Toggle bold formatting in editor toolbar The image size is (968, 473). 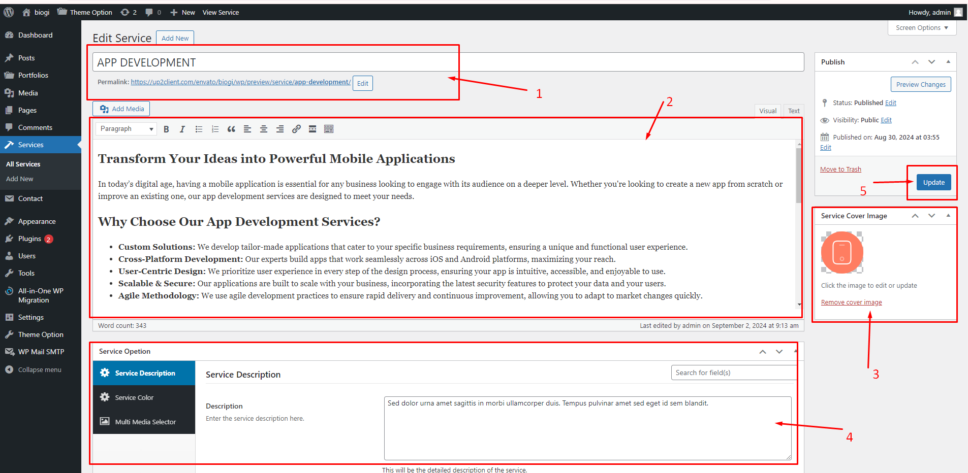coord(166,129)
